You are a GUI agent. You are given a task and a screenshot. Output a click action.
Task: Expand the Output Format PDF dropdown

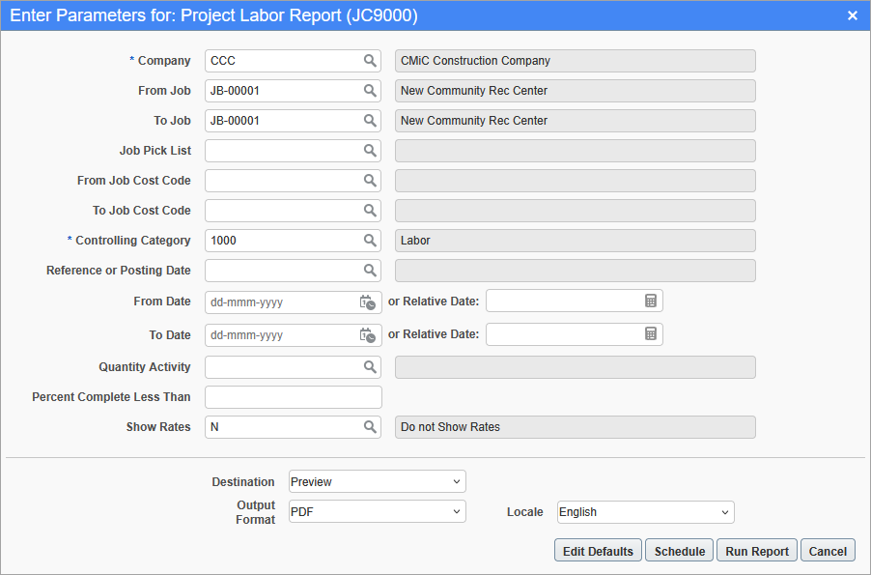pyautogui.click(x=378, y=511)
